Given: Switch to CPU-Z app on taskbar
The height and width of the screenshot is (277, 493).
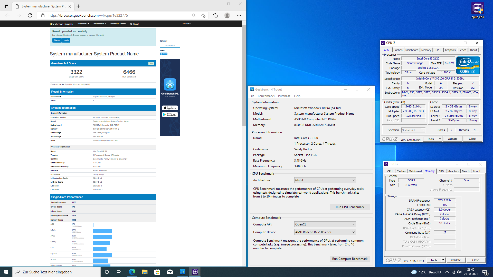Looking at the screenshot, I should pyautogui.click(x=195, y=272).
